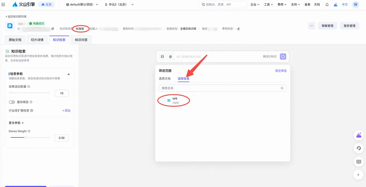Screen dimensions: 366x187
Task: Collapse the 检索参数 section
Action: 69,74
